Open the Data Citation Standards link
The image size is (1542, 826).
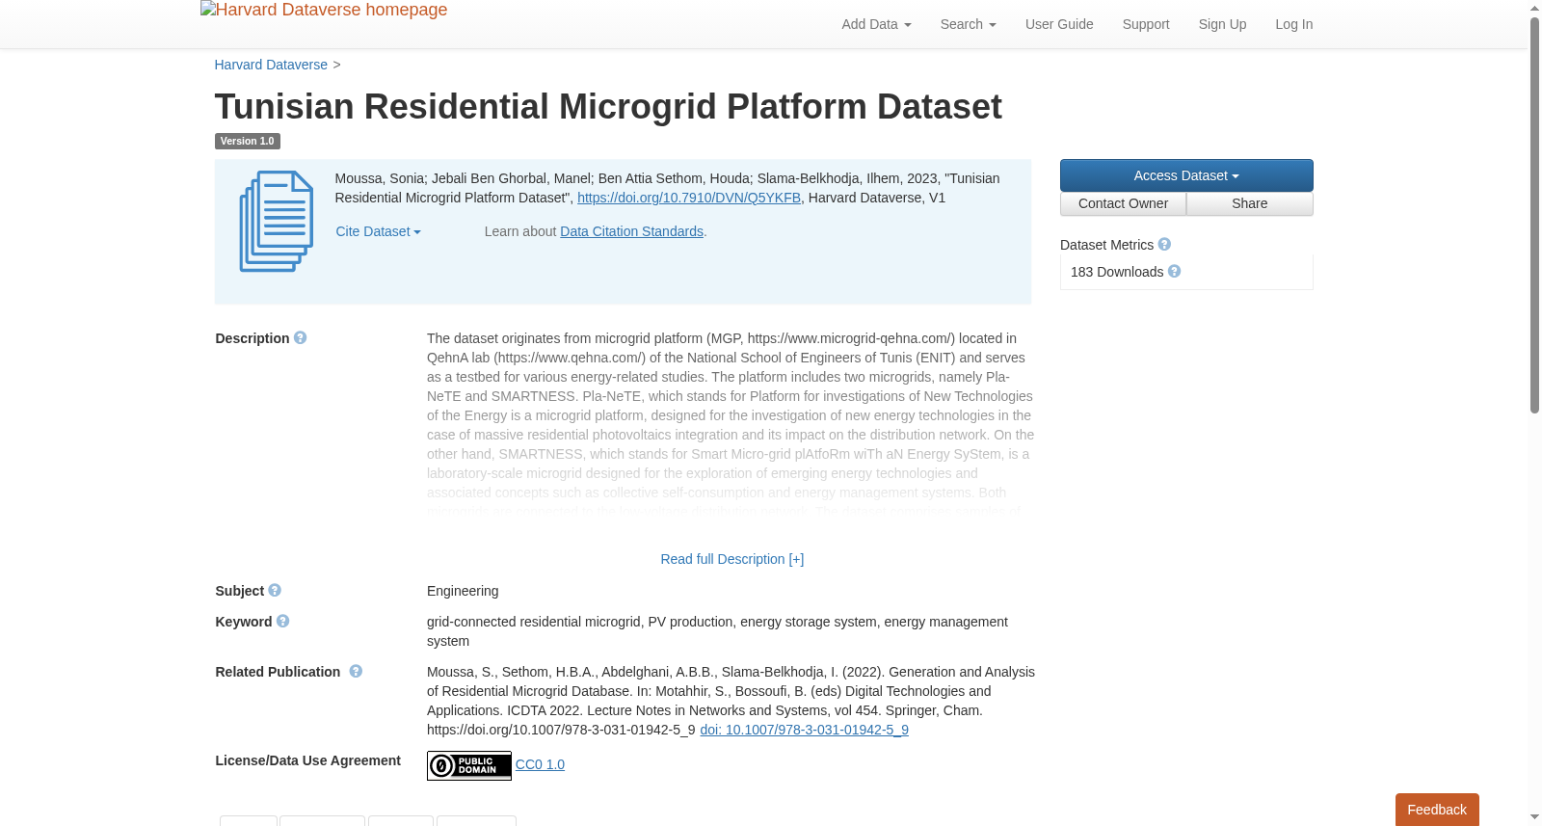[x=631, y=231]
